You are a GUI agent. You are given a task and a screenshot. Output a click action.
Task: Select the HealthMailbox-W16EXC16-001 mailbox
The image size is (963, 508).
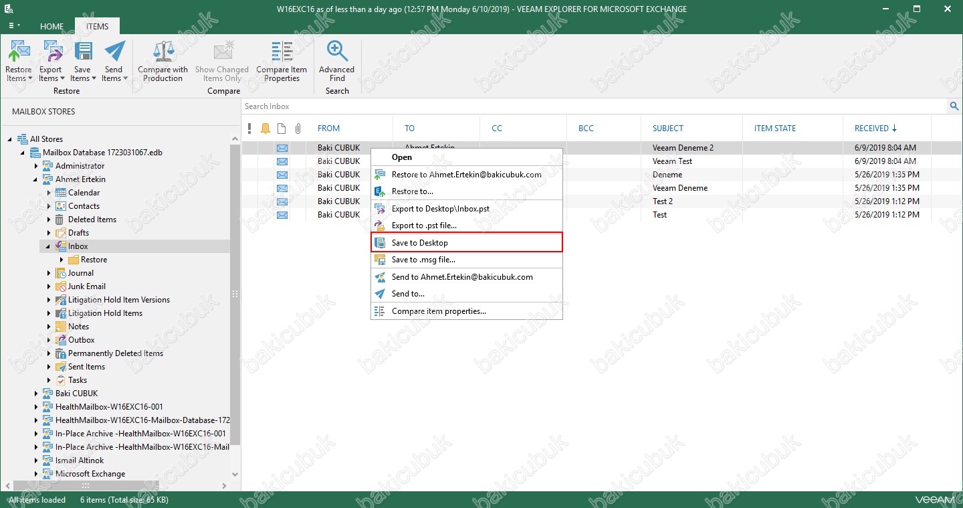109,407
